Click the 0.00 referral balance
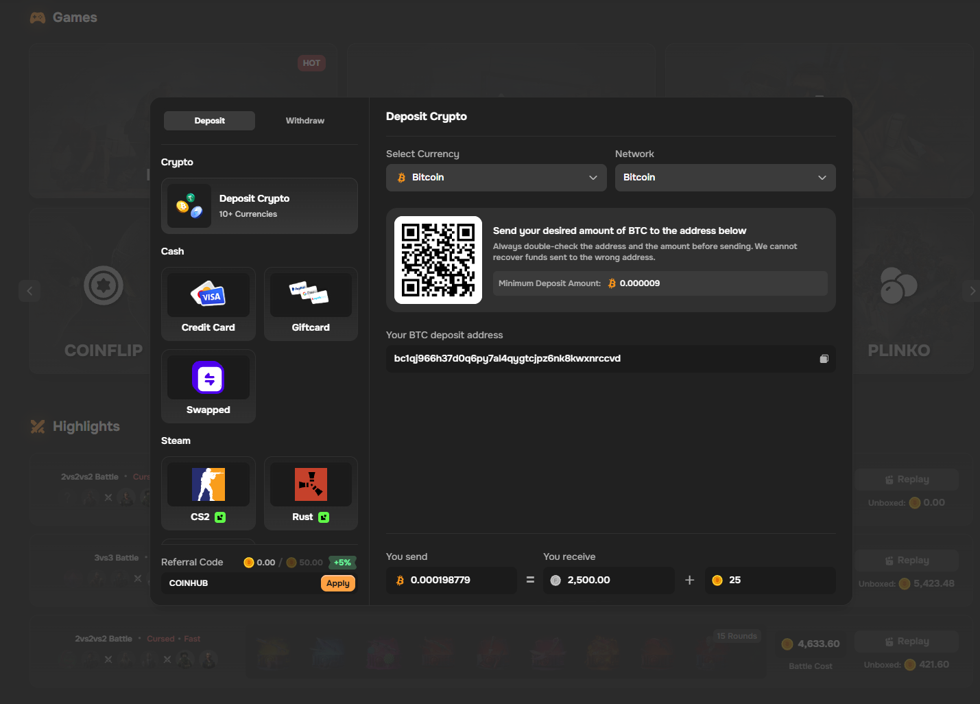The height and width of the screenshot is (704, 980). pos(266,563)
